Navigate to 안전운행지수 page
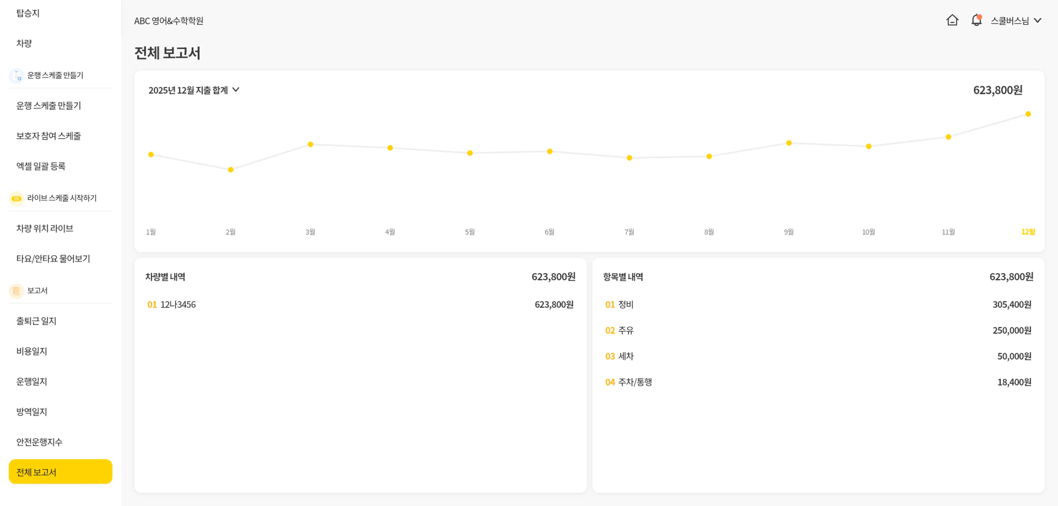Viewport: 1058px width, 506px height. click(39, 442)
